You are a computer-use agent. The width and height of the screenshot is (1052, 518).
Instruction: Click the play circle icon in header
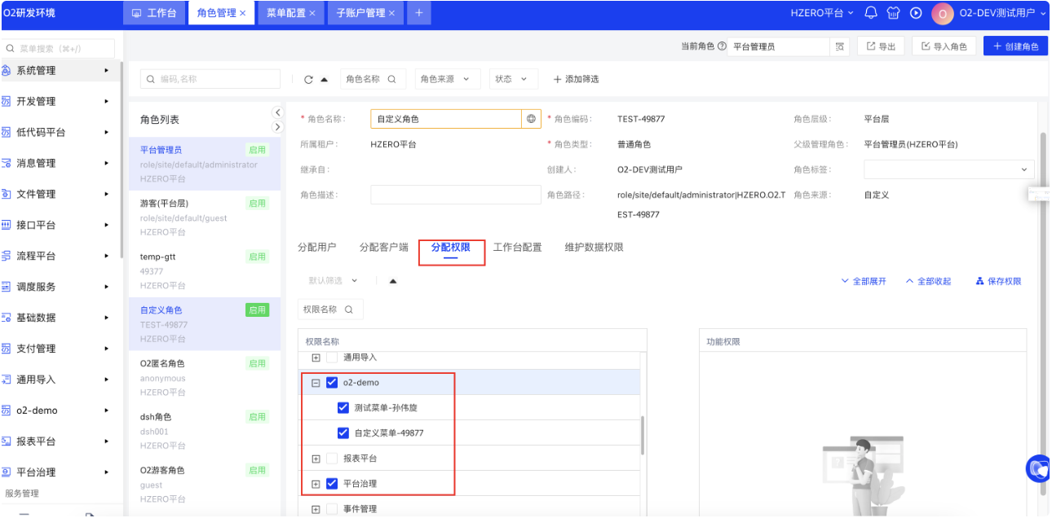(916, 13)
